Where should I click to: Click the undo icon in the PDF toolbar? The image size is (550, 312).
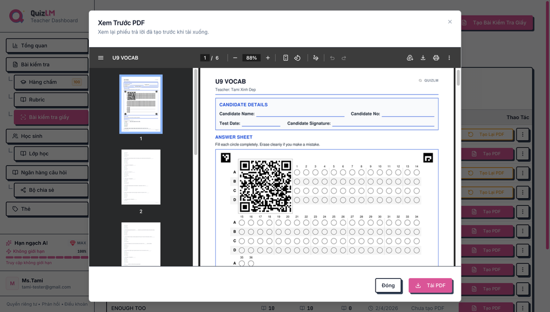coord(332,58)
